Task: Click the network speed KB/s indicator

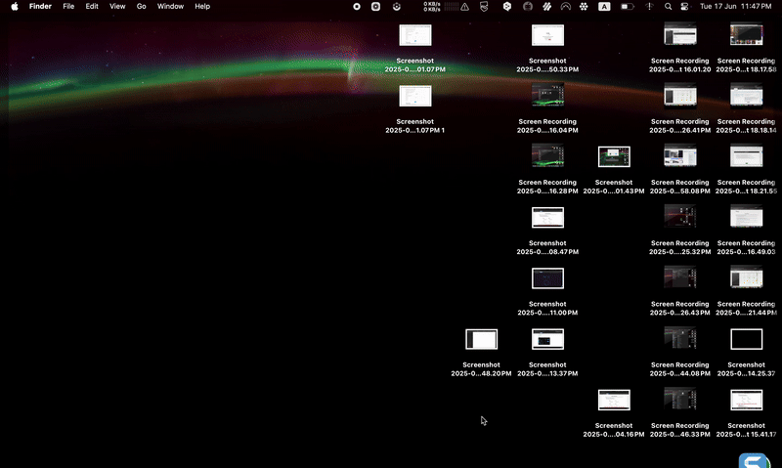Action: click(432, 7)
